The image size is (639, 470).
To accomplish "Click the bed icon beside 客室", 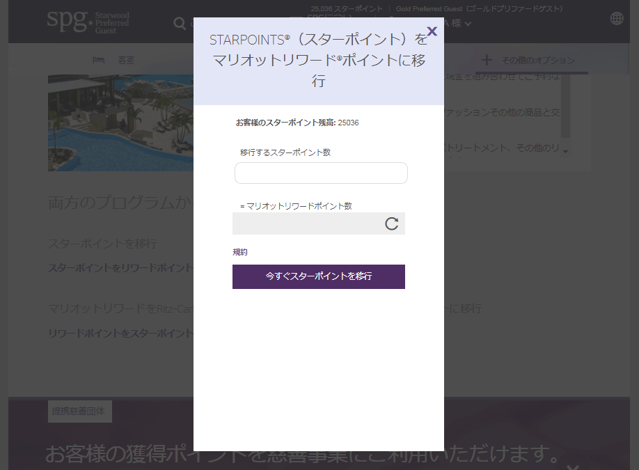I will pos(99,61).
